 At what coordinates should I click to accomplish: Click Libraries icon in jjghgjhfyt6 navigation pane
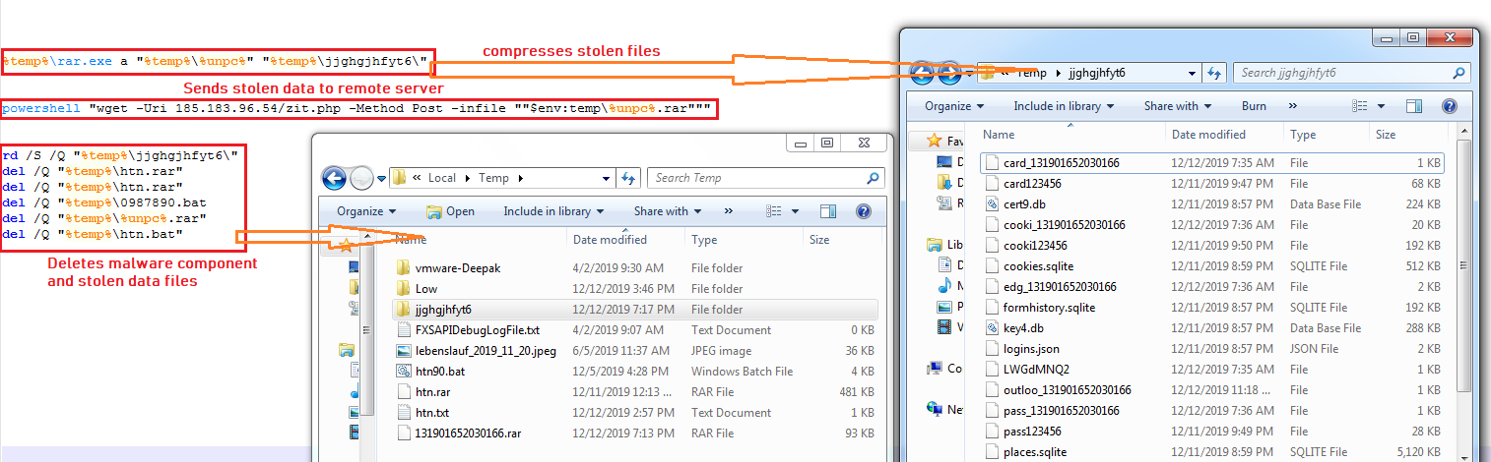point(933,245)
